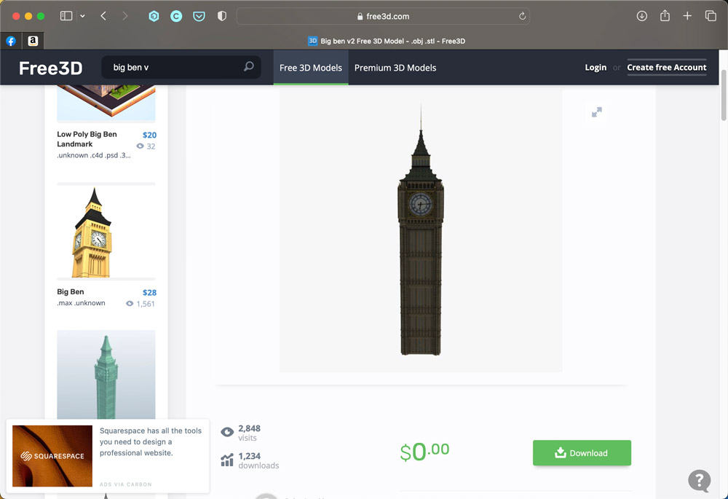Click the privacy shield icon in toolbar

click(222, 16)
